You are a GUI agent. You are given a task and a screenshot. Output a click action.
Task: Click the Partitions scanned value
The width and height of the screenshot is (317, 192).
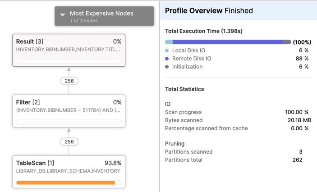(301, 152)
